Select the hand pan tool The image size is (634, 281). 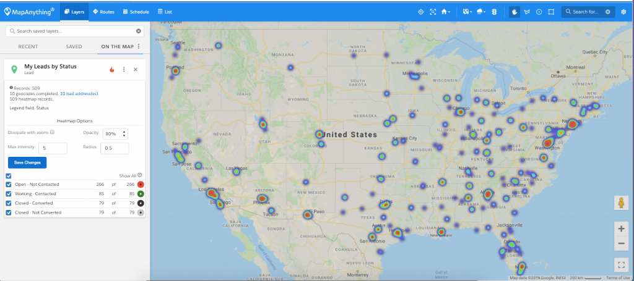coord(514,12)
